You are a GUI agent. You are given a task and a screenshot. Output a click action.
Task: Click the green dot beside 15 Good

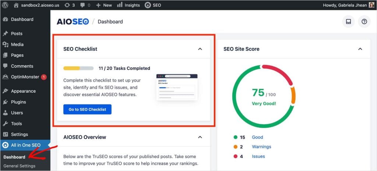(x=235, y=137)
